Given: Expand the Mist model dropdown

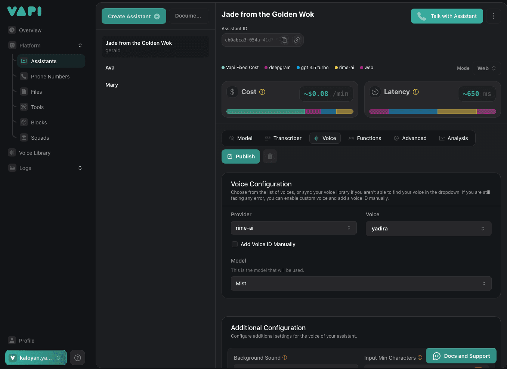Looking at the screenshot, I should click(x=361, y=283).
